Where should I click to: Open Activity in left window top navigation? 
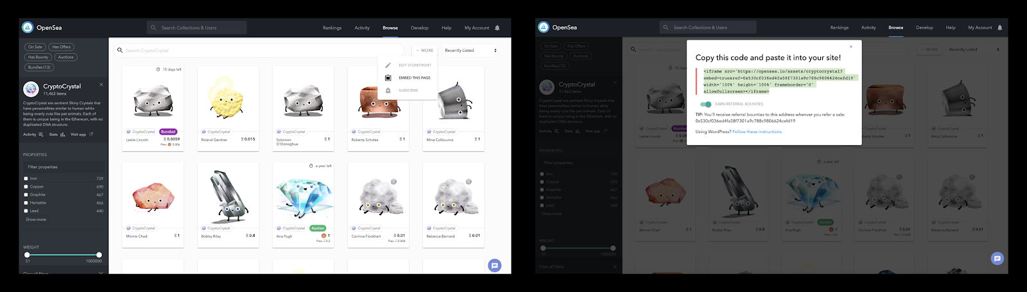coord(362,28)
